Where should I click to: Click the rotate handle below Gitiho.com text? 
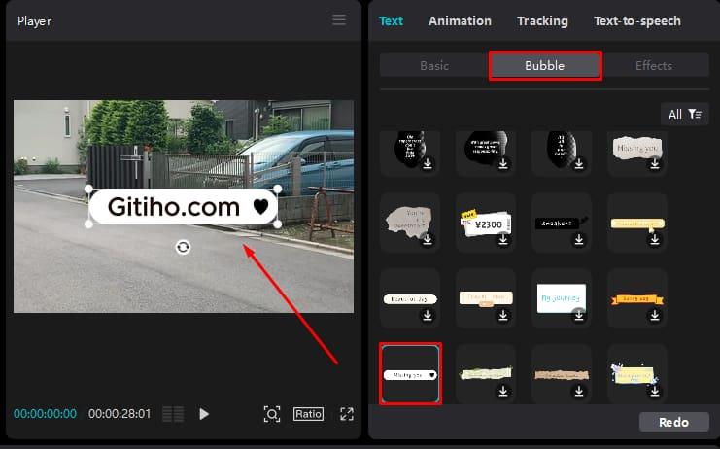(x=183, y=247)
